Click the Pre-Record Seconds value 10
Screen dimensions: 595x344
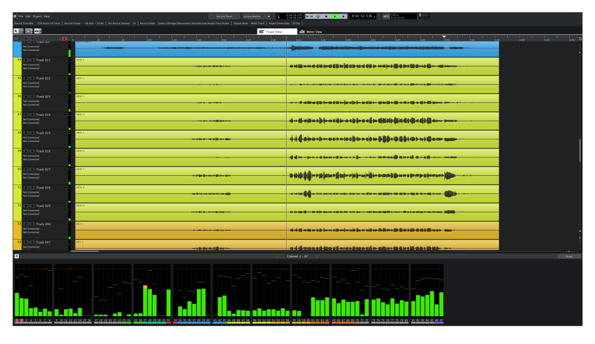point(134,23)
